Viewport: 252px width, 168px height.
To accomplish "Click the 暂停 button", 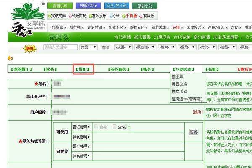I will click(194, 132).
